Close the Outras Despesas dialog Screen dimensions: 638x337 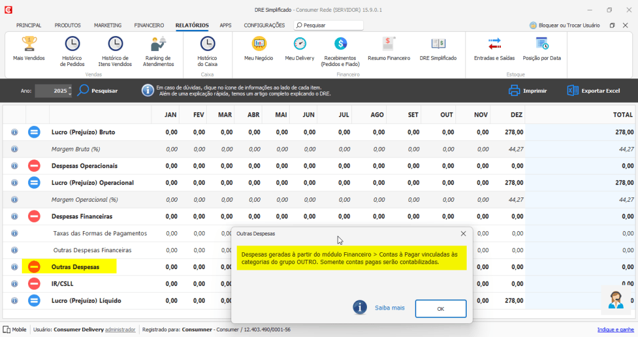pos(463,234)
